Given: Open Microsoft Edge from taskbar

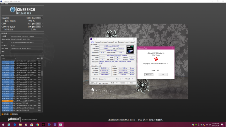Looking at the screenshot, I should [14, 125].
